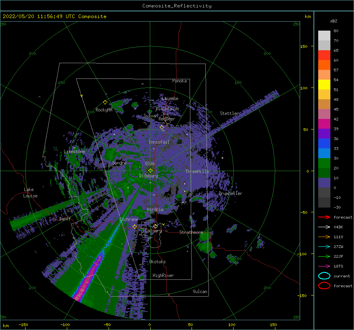354x330 pixels.
Task: Click the Vulcan label
Action: point(200,292)
